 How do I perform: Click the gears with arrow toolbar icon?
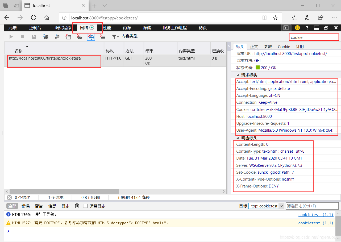pos(57,37)
